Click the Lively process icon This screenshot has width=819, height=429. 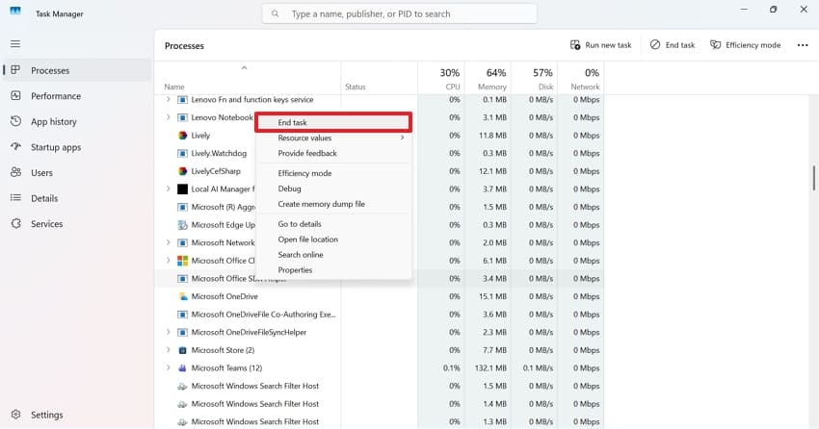point(182,135)
